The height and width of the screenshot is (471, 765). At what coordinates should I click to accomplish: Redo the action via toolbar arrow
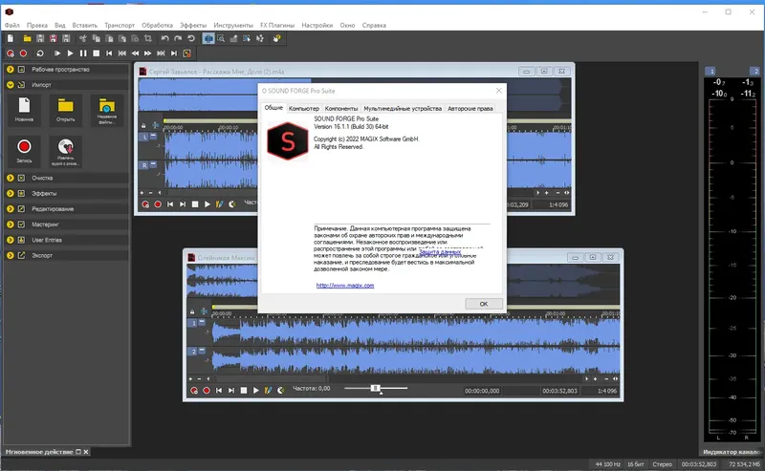pyautogui.click(x=178, y=38)
